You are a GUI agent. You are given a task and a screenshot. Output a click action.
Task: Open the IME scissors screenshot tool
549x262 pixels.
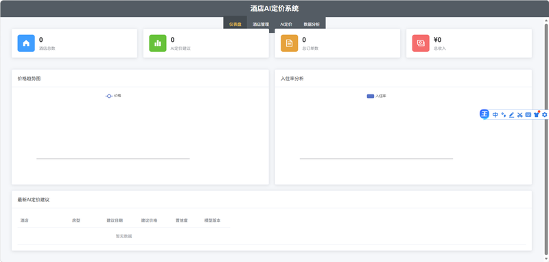(x=520, y=115)
